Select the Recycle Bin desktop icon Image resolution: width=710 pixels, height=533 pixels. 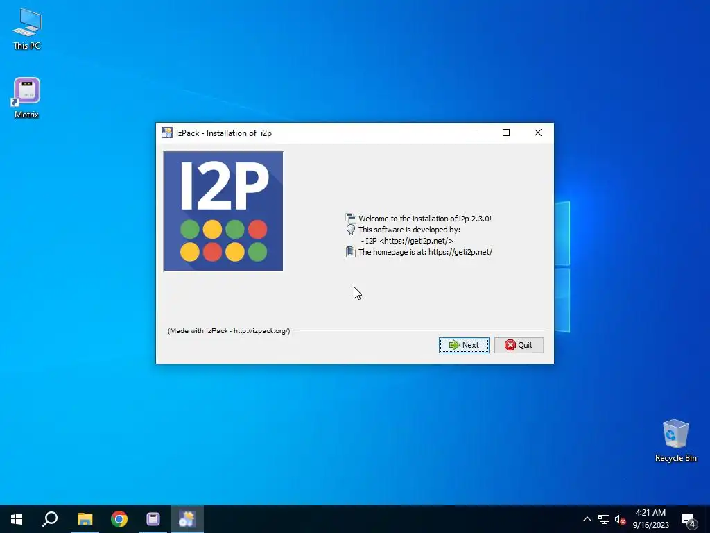click(x=675, y=441)
